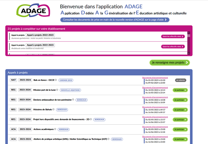
Task: Open Documents d'accompagnement for Histoires de Bahuts
Action: pyautogui.click(x=155, y=107)
